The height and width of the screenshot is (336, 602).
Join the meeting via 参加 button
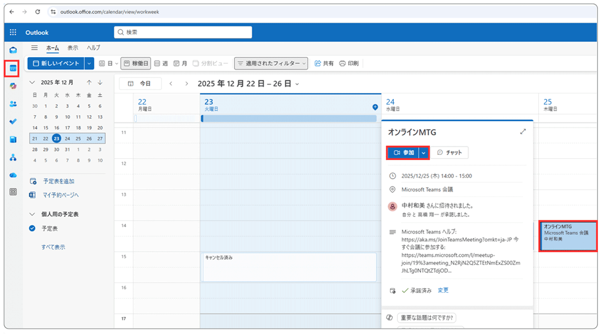pos(404,152)
